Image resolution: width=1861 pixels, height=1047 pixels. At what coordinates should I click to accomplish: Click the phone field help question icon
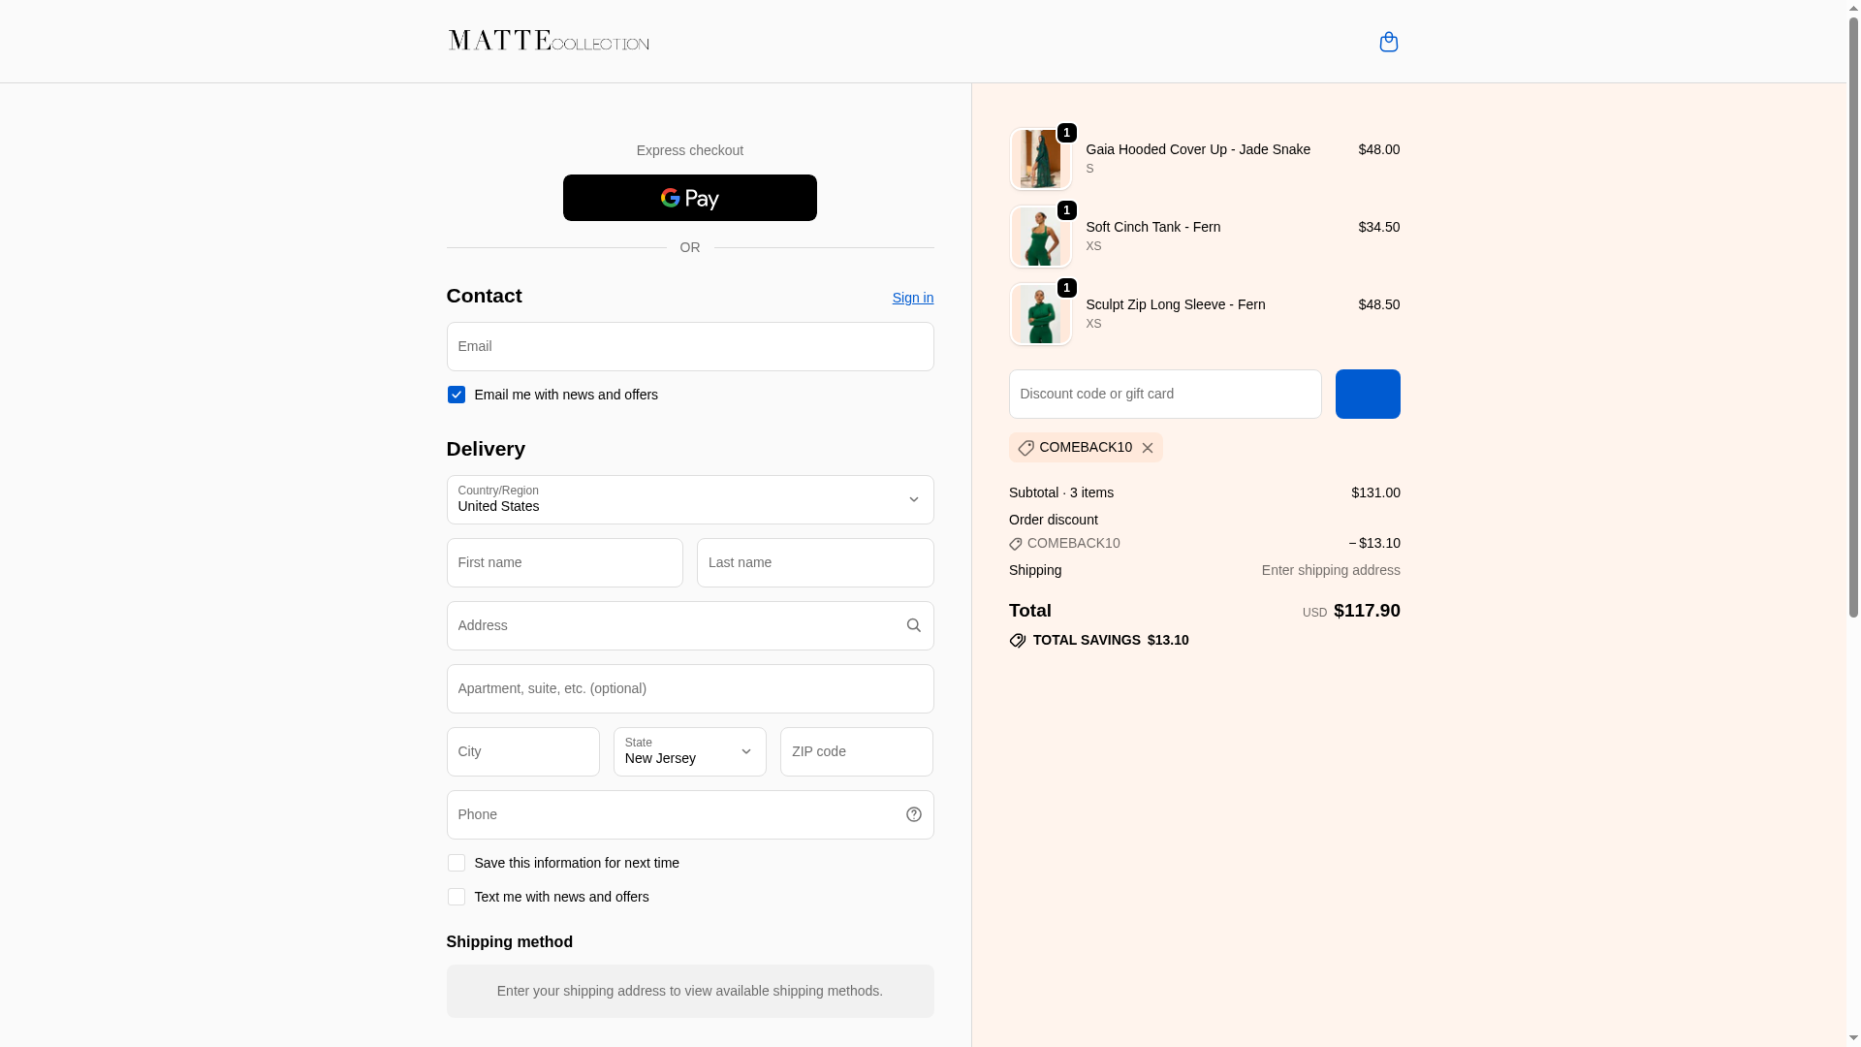tap(913, 814)
